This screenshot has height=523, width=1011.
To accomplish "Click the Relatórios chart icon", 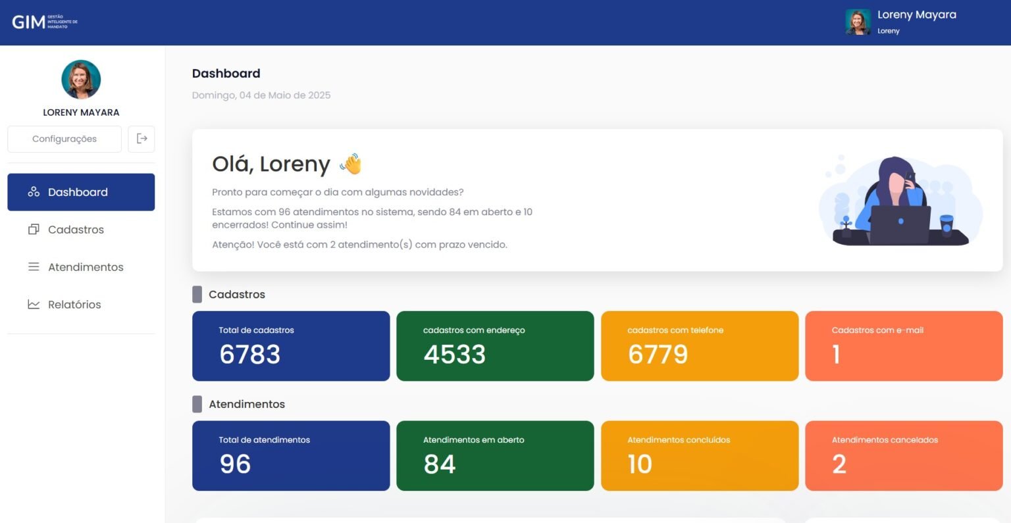I will [x=34, y=305].
